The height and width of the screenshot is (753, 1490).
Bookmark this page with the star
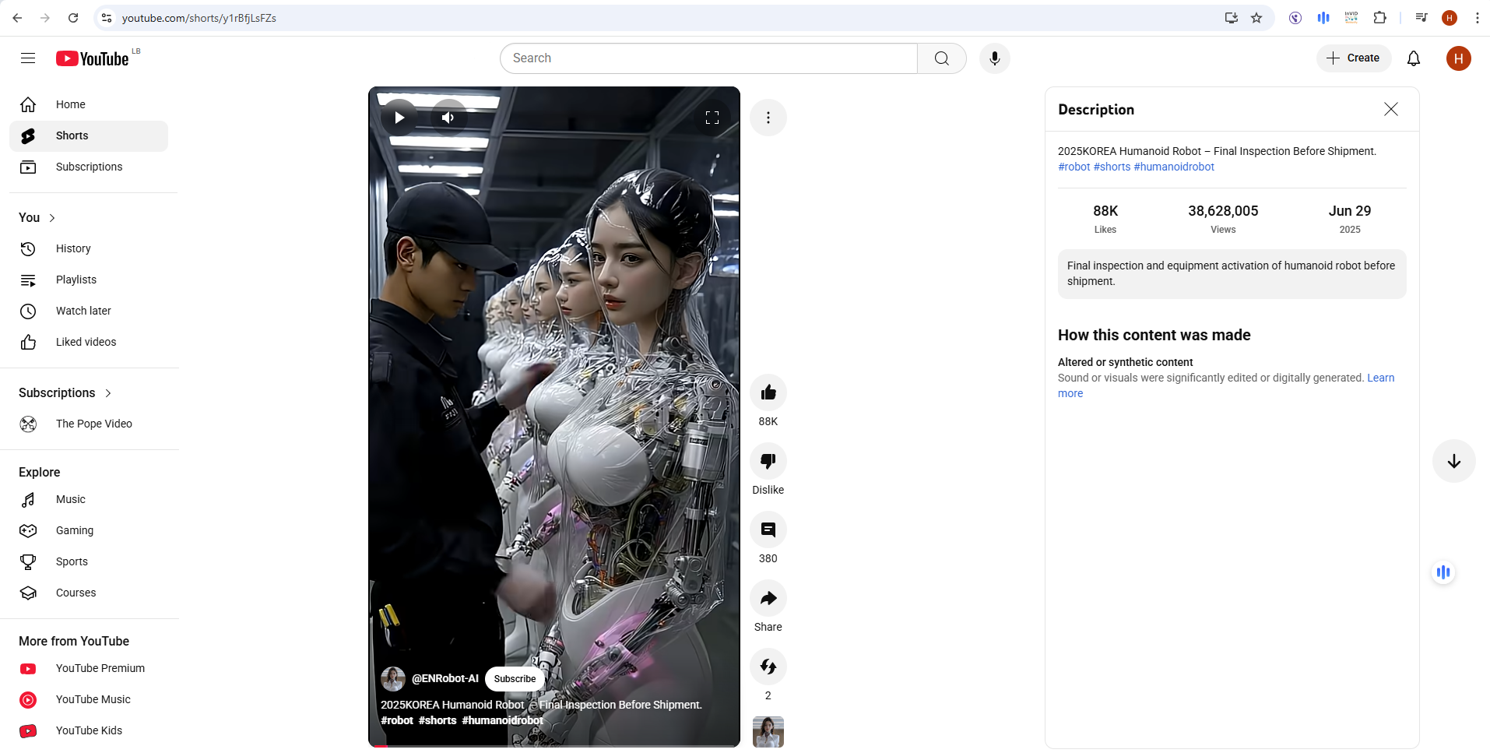[1256, 18]
